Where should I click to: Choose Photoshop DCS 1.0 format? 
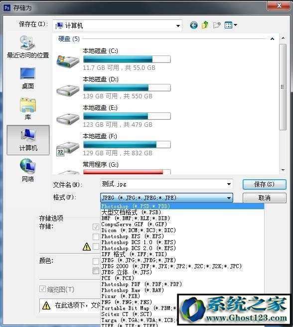[182, 242]
